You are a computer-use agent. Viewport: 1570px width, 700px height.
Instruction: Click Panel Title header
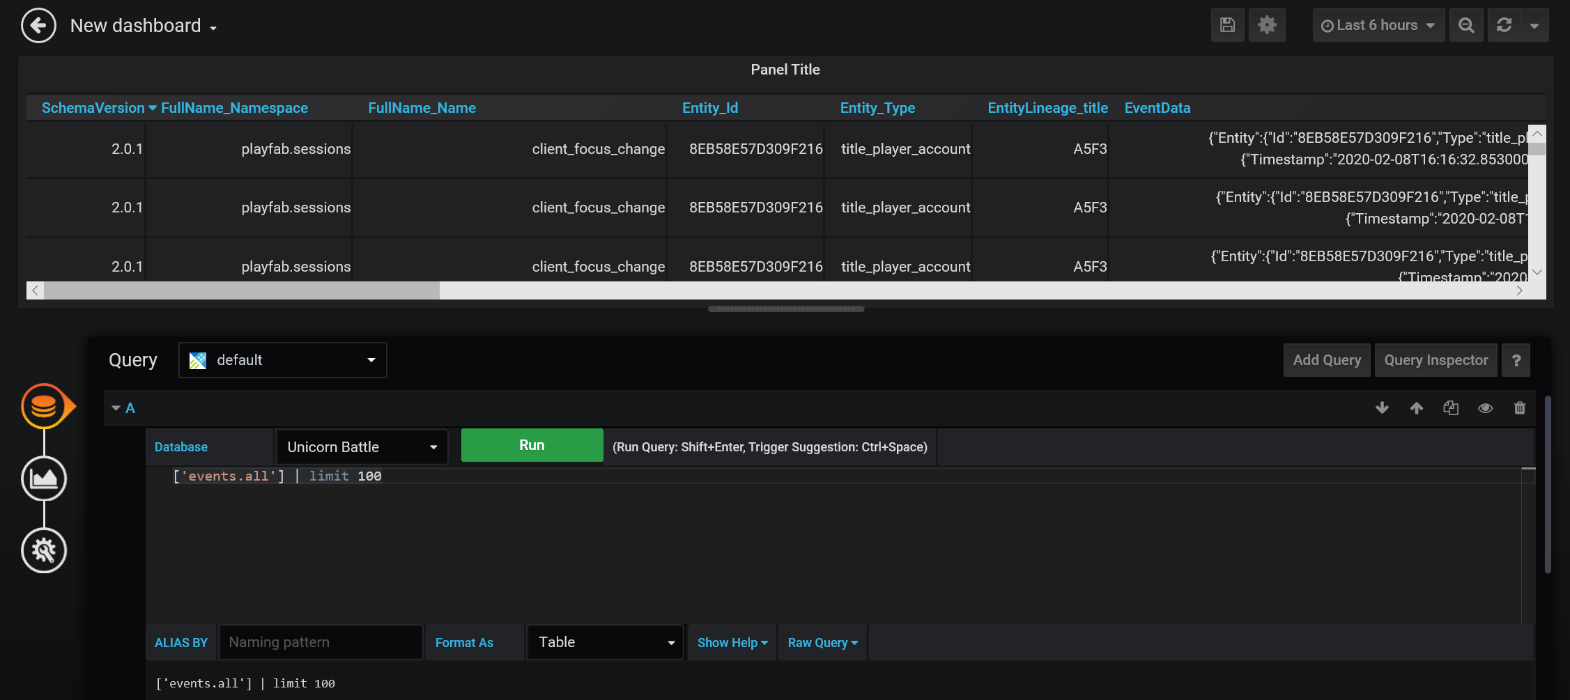(785, 70)
